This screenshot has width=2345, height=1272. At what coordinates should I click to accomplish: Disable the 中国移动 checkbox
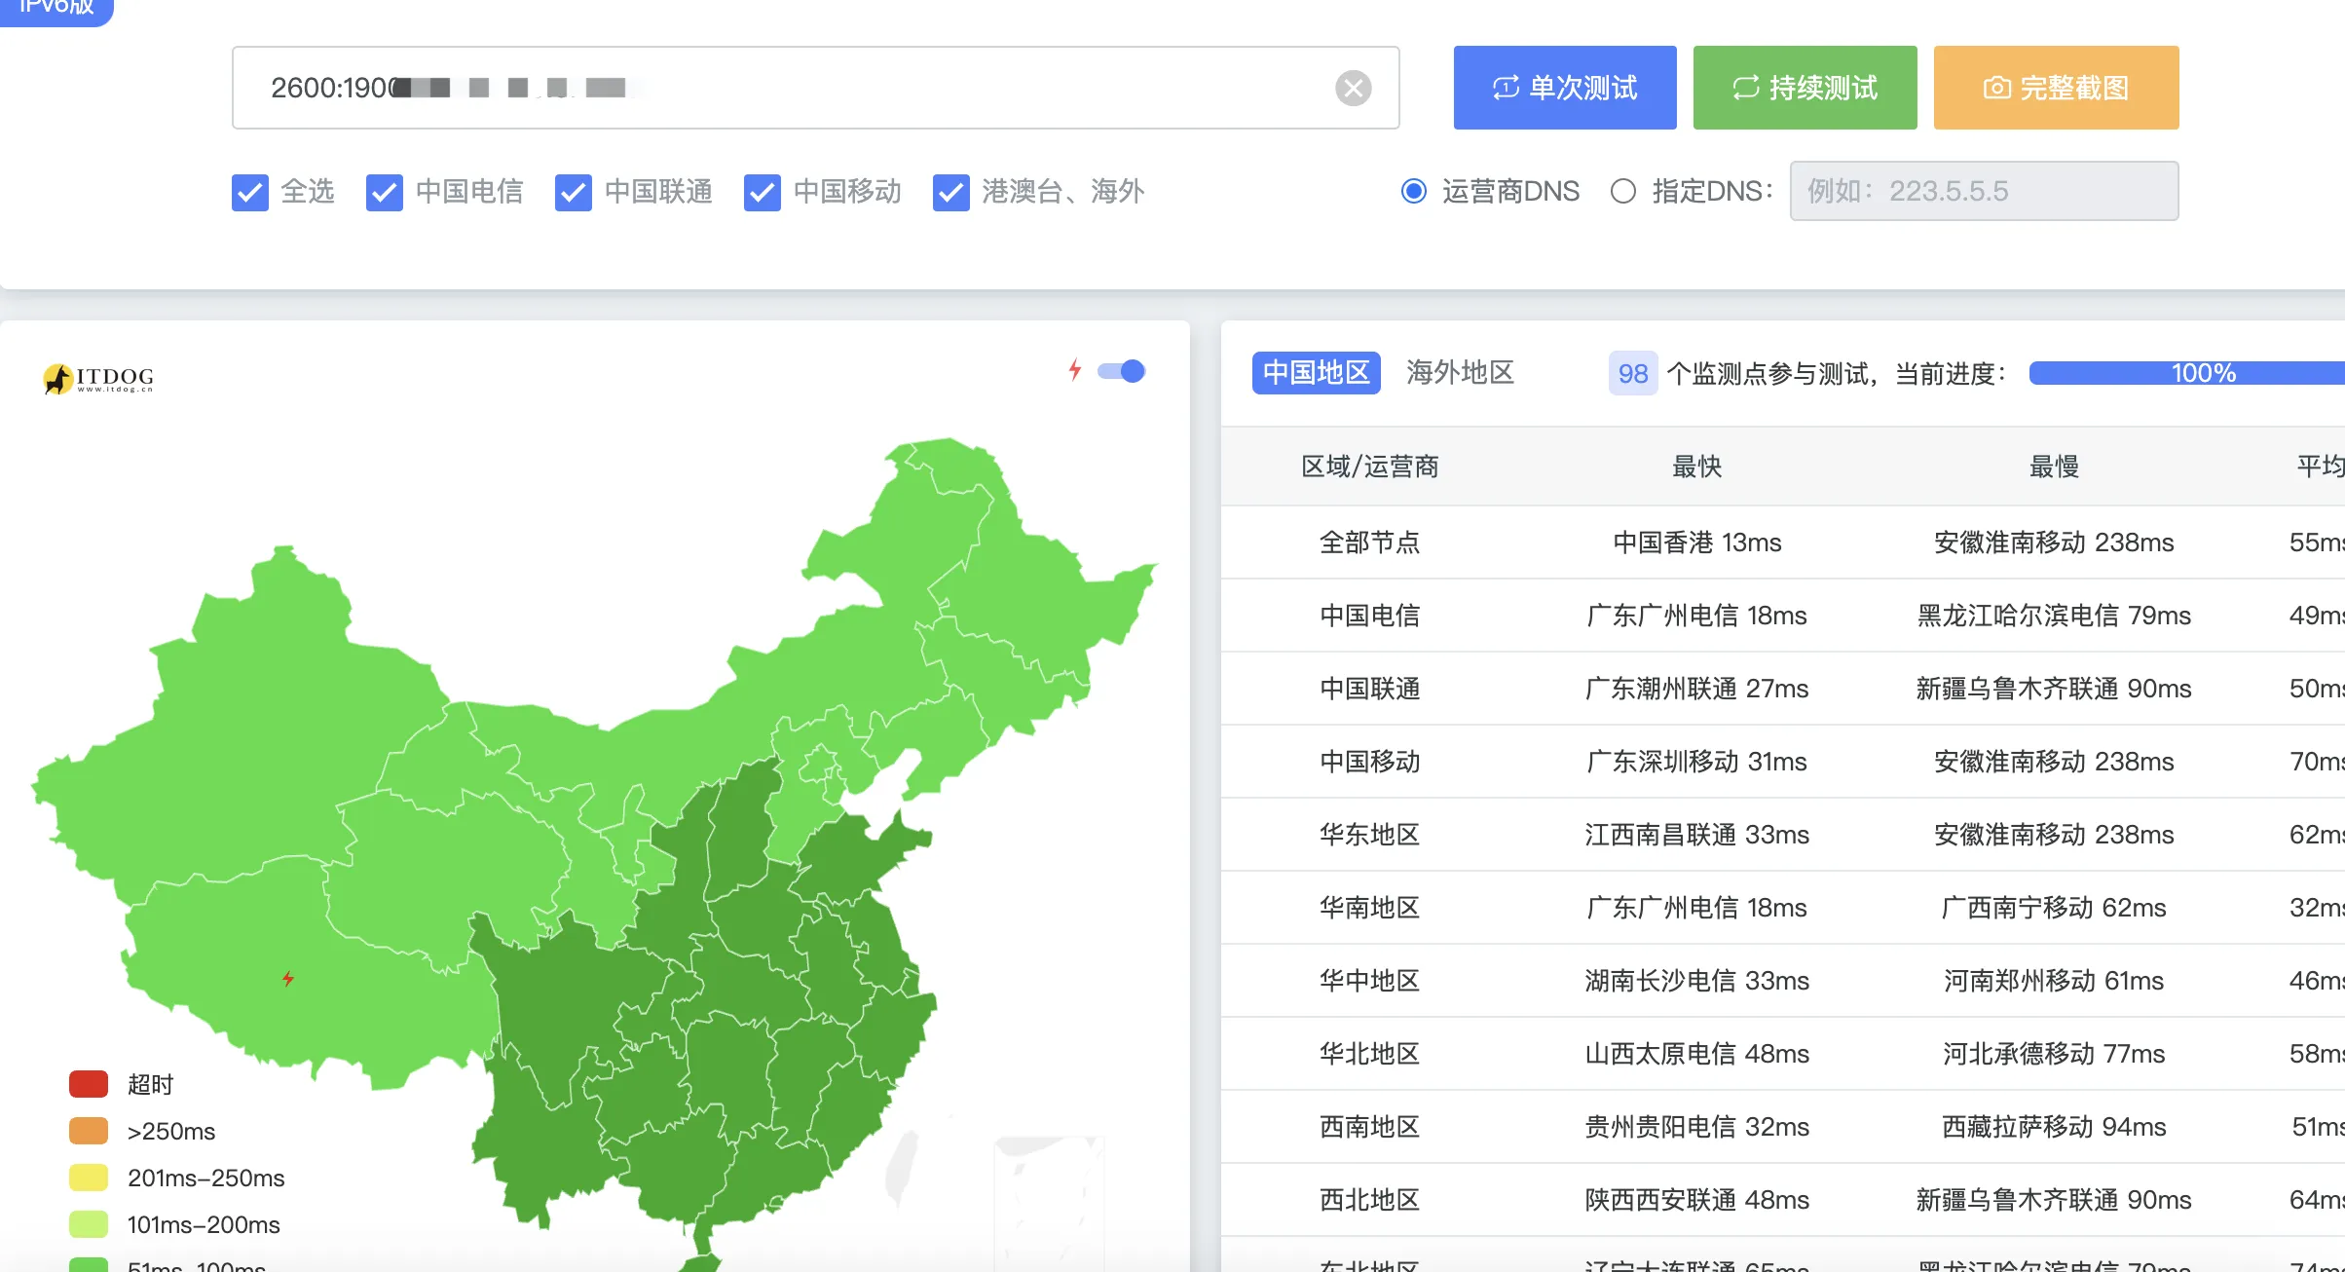(763, 192)
